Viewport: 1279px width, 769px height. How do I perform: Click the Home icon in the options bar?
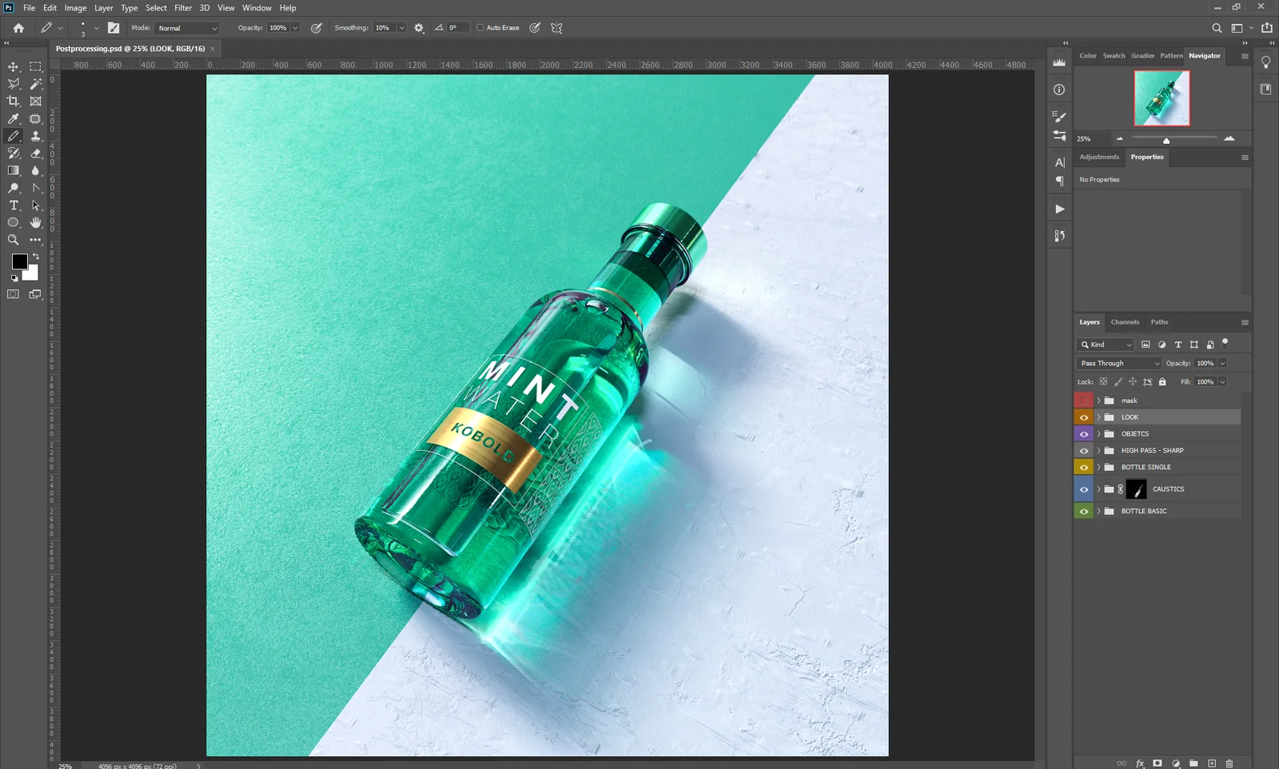18,27
